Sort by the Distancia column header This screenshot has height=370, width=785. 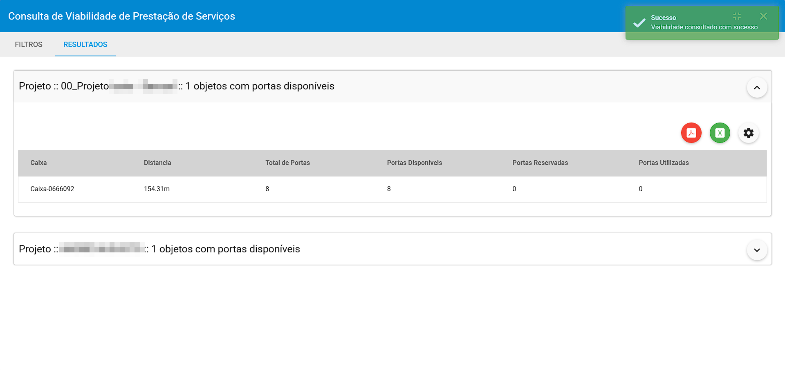pyautogui.click(x=157, y=163)
